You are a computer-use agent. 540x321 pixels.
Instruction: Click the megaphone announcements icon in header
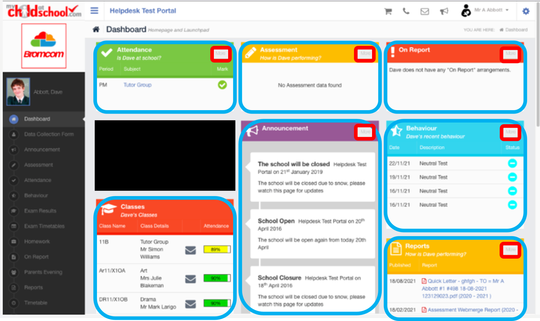point(444,11)
